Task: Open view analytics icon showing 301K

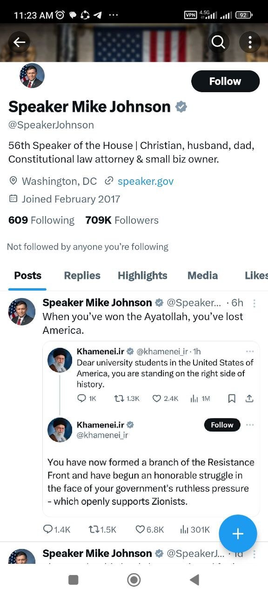Action: tap(184, 529)
